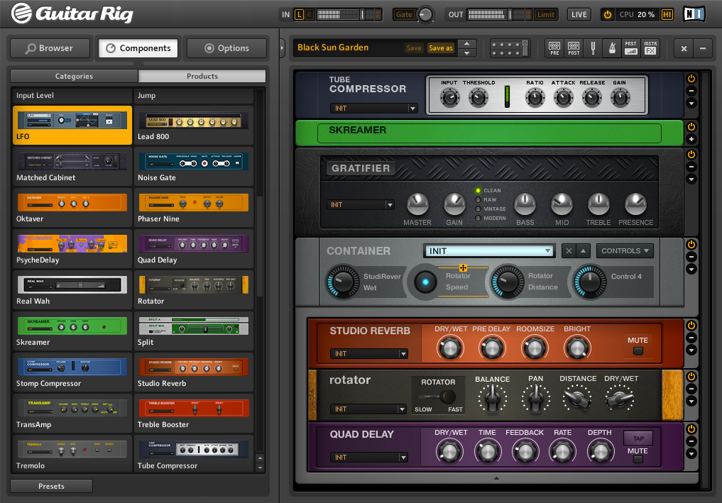The height and width of the screenshot is (503, 722).
Task: Select the Categories view
Action: (x=74, y=76)
